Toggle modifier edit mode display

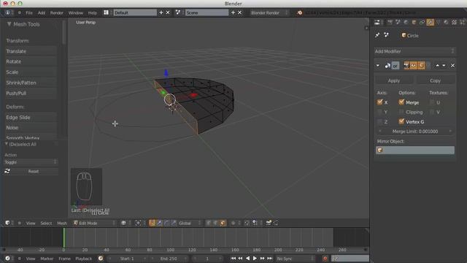[421, 66]
